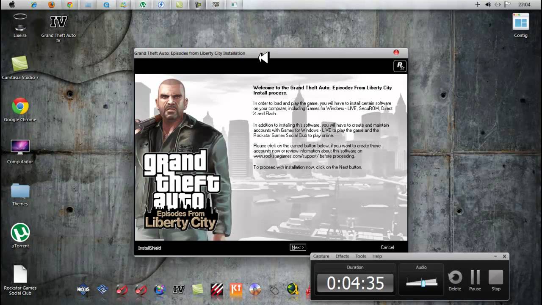542x305 pixels.
Task: Open the Action Center flag icon
Action: (508, 5)
